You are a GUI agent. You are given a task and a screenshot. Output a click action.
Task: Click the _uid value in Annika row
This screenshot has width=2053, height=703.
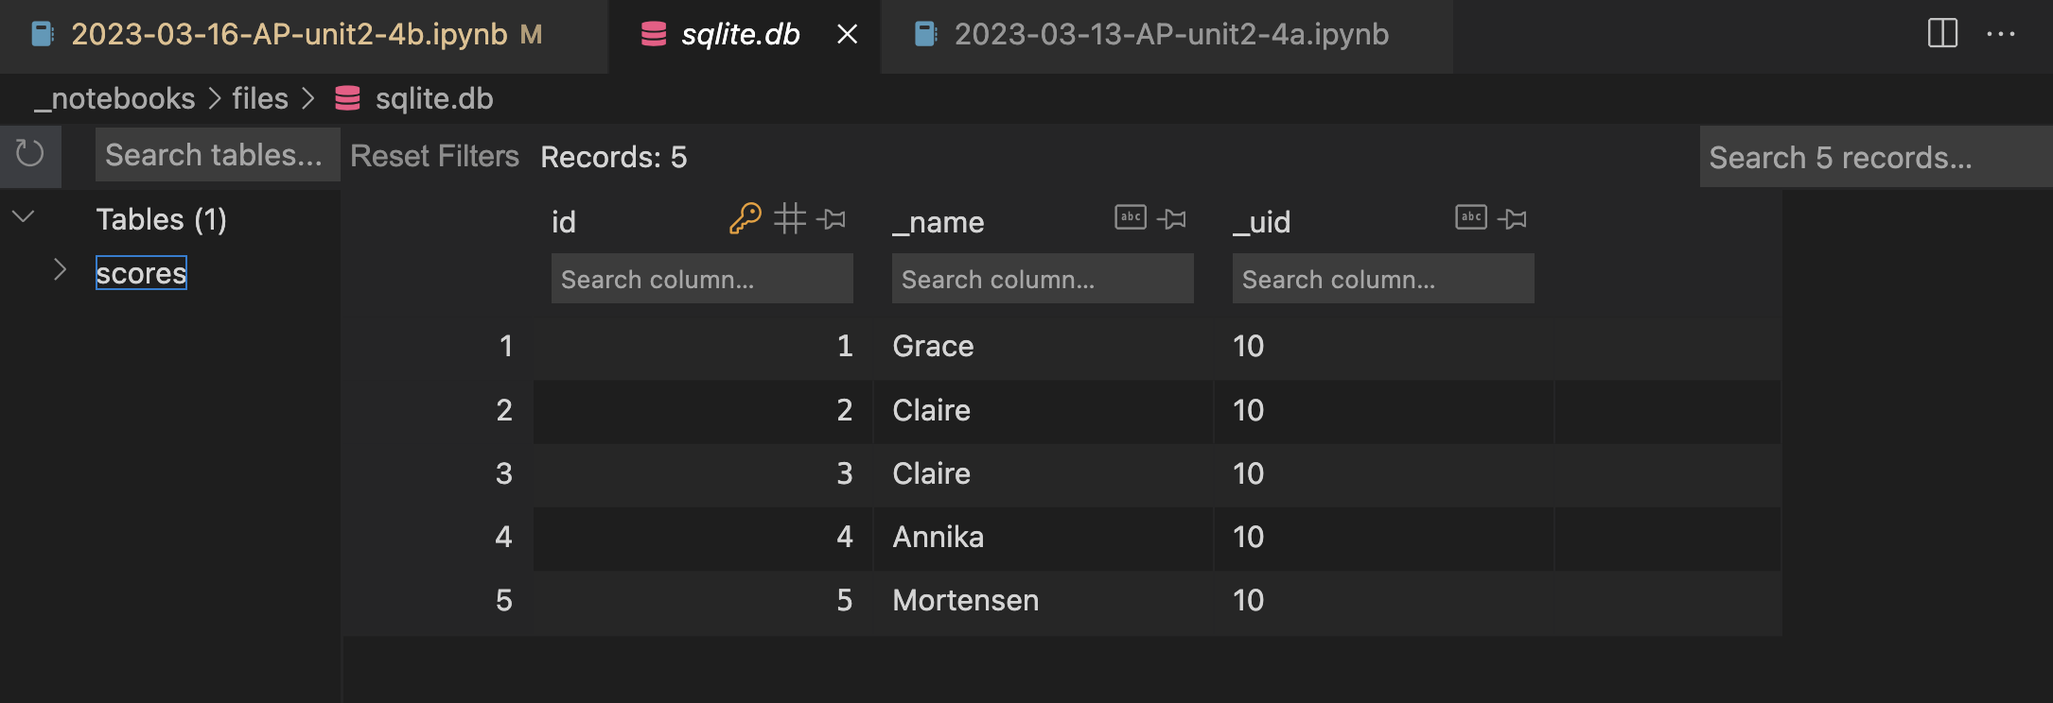point(1248,537)
